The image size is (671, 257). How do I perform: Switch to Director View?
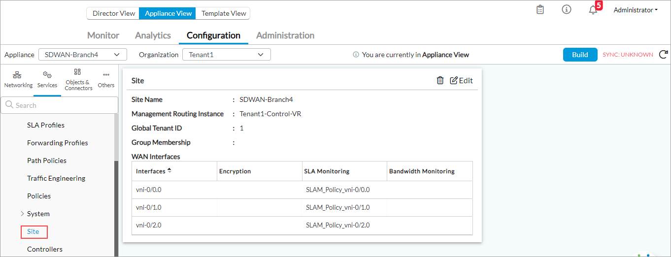[x=113, y=13]
